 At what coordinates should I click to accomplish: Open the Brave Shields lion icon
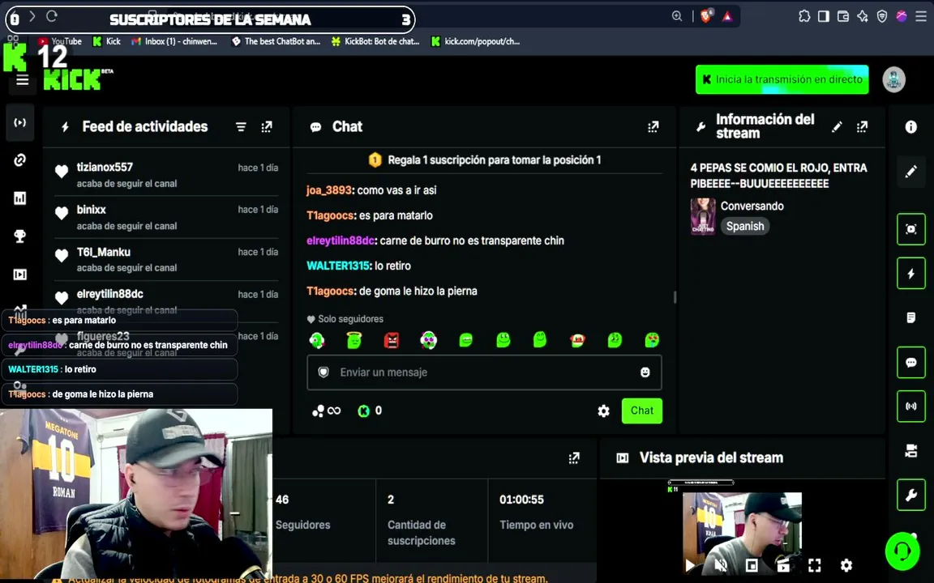(x=706, y=16)
